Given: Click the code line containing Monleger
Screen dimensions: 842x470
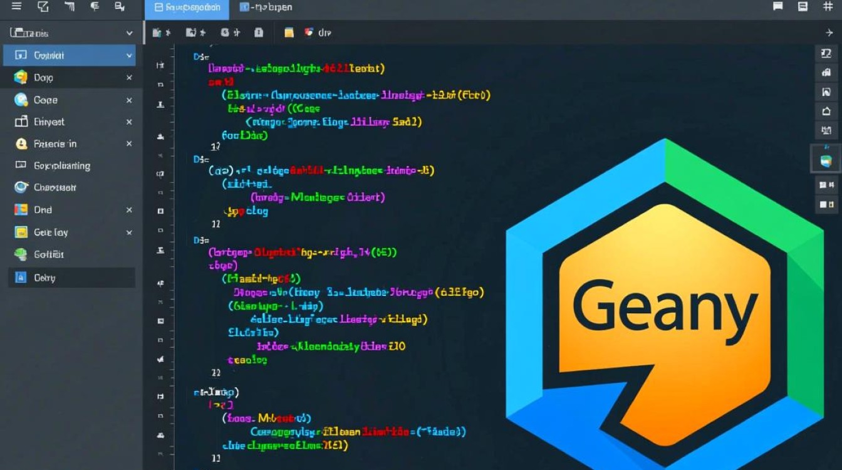Looking at the screenshot, I should click(x=318, y=197).
